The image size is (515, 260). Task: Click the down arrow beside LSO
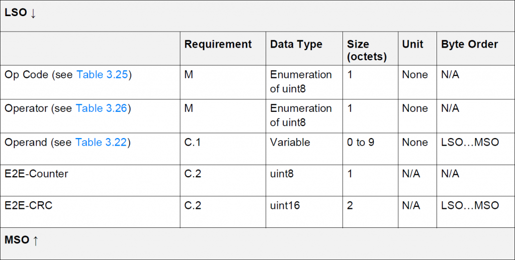pos(33,14)
